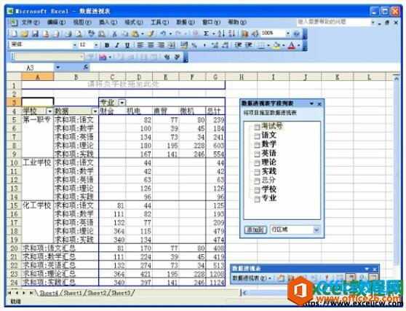Viewport: 406px width, 311px height.
Task: Open the 编辑 menu
Action: [56, 23]
